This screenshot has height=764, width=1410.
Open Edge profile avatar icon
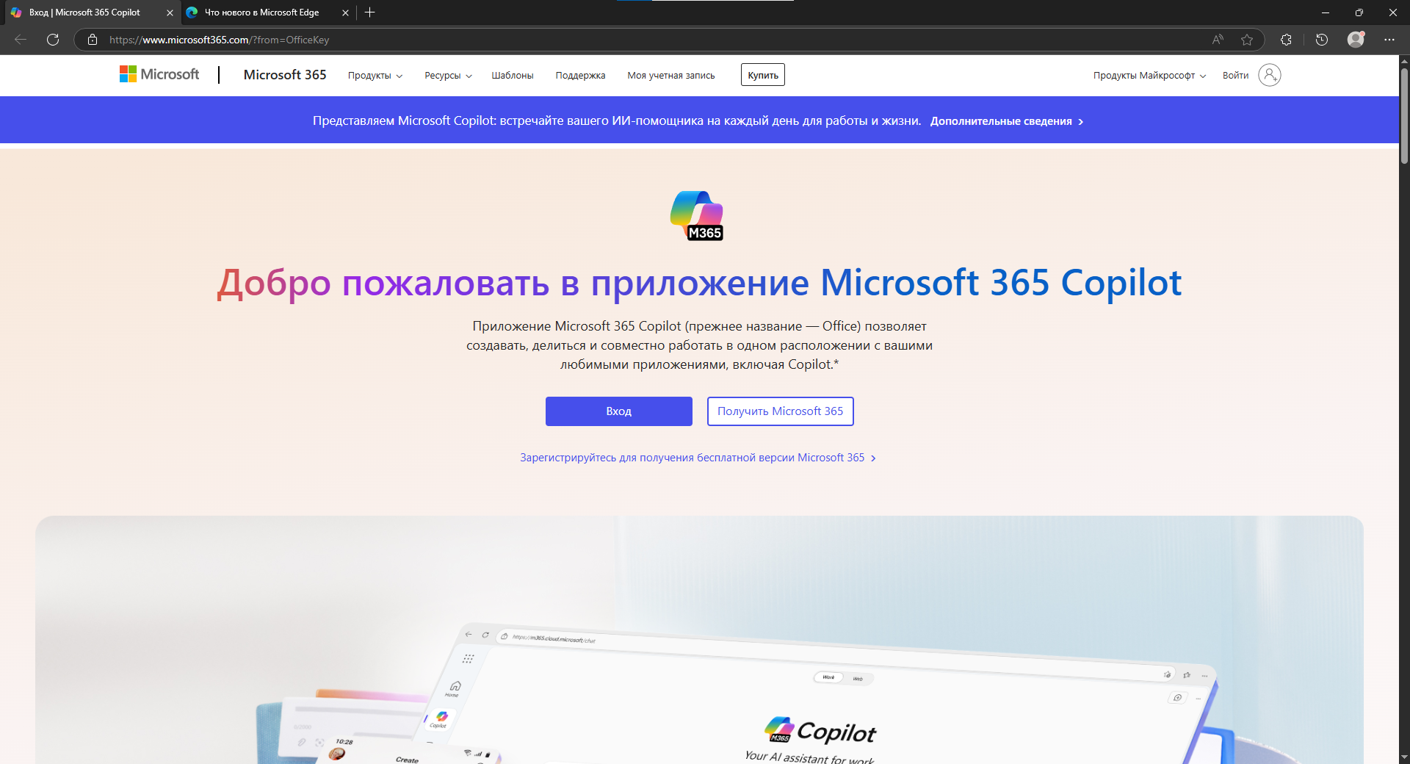click(1356, 40)
